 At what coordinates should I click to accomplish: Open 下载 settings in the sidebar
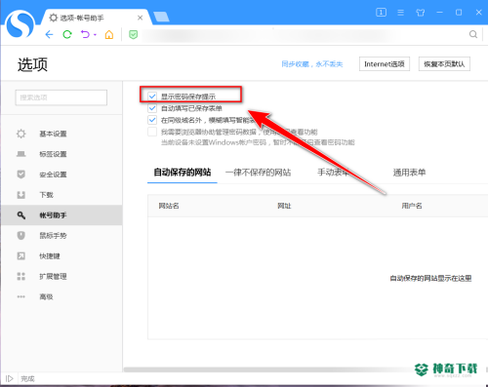point(61,195)
